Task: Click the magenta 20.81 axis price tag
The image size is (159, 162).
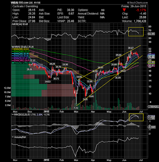Action: pos(152,66)
